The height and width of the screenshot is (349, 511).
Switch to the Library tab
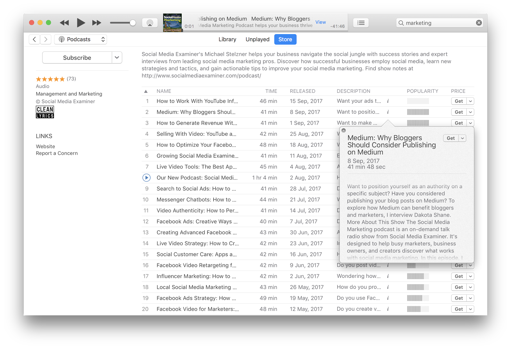point(227,39)
